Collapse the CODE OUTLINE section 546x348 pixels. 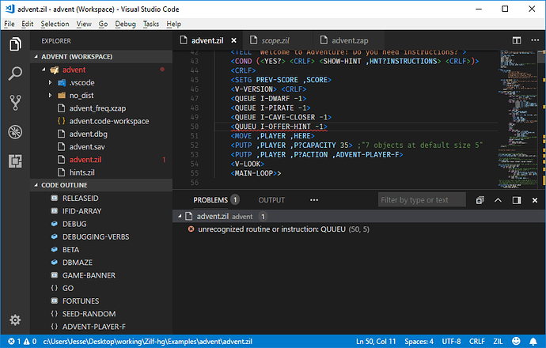point(36,185)
